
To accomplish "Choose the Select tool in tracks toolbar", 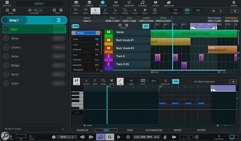I will (x=95, y=11).
